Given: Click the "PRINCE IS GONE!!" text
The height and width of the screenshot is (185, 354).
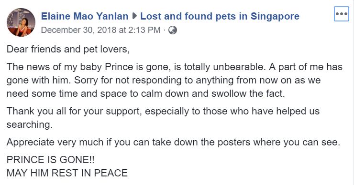Looking at the screenshot, I should point(51,160).
